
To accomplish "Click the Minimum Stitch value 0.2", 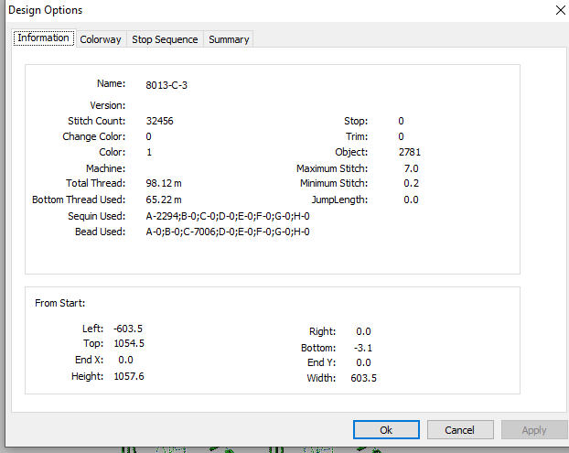I will click(x=411, y=183).
